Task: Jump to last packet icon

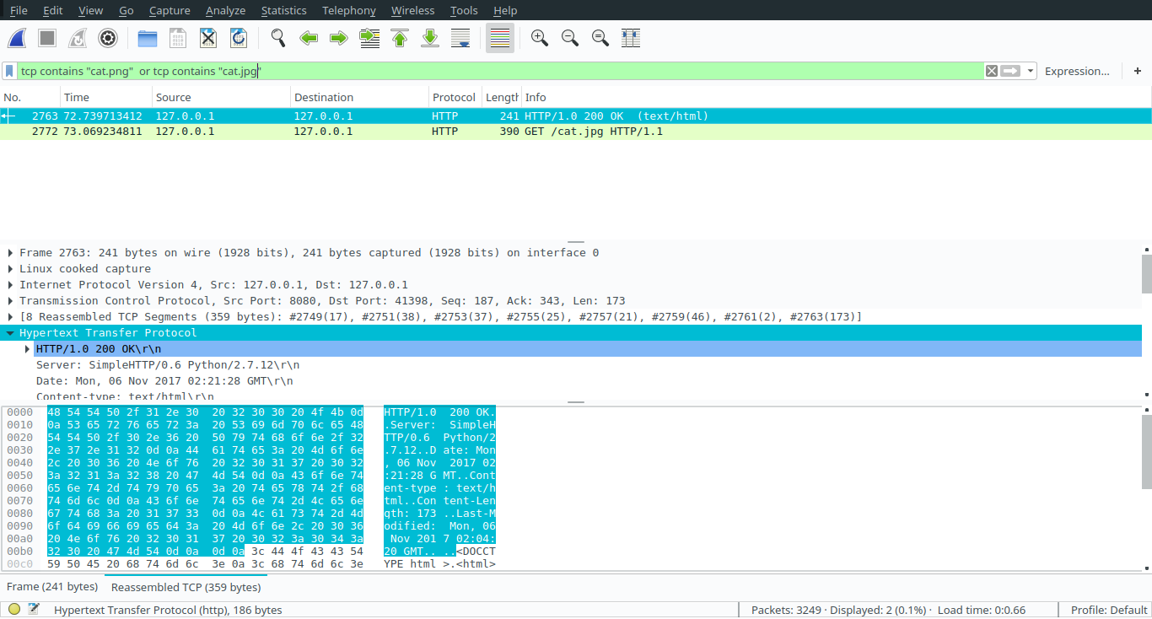Action: 430,38
